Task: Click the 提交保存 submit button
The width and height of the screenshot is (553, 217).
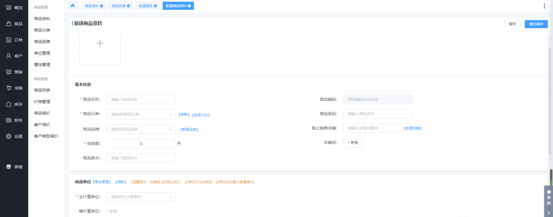Action: pyautogui.click(x=536, y=24)
